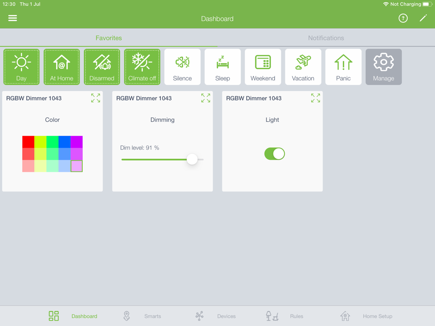The image size is (435, 326).
Task: Select the At Home mode tile
Action: point(62,67)
